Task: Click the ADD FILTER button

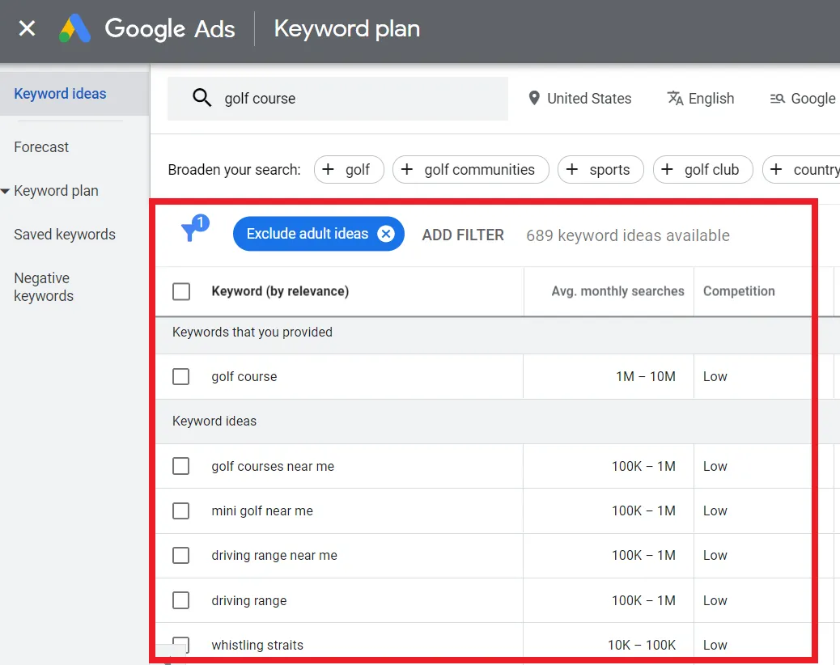Action: (463, 235)
